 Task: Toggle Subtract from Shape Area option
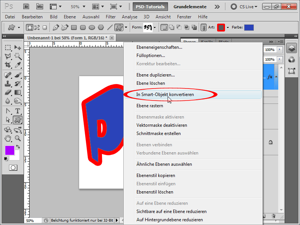179,27
